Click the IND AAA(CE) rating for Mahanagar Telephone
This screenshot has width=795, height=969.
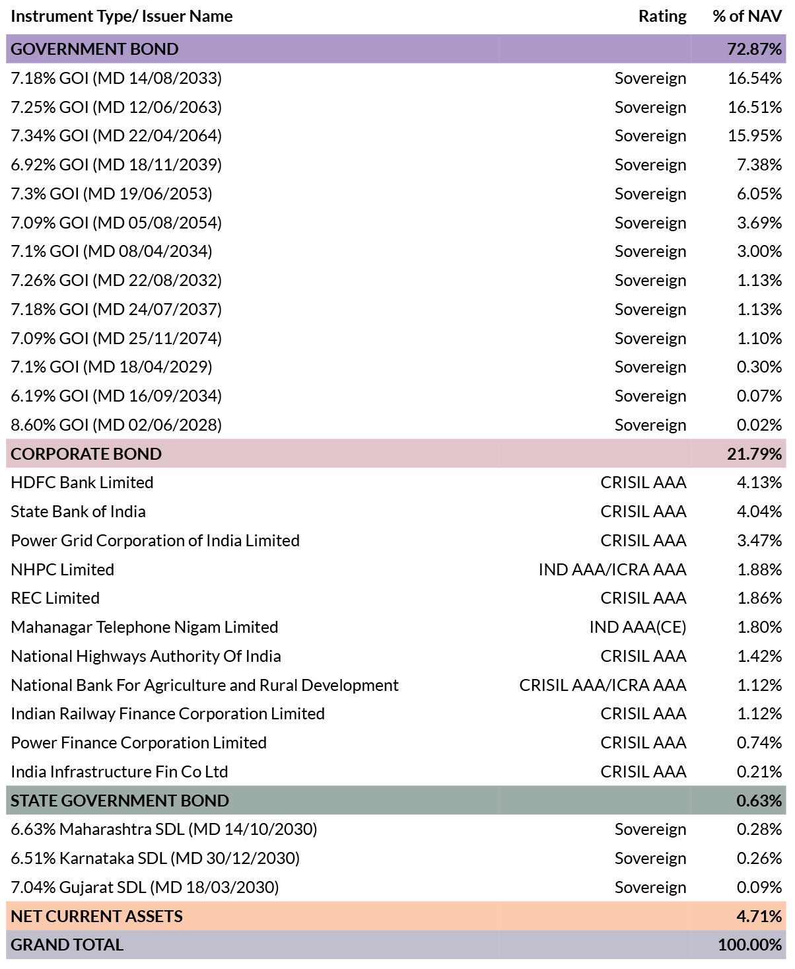click(x=638, y=627)
